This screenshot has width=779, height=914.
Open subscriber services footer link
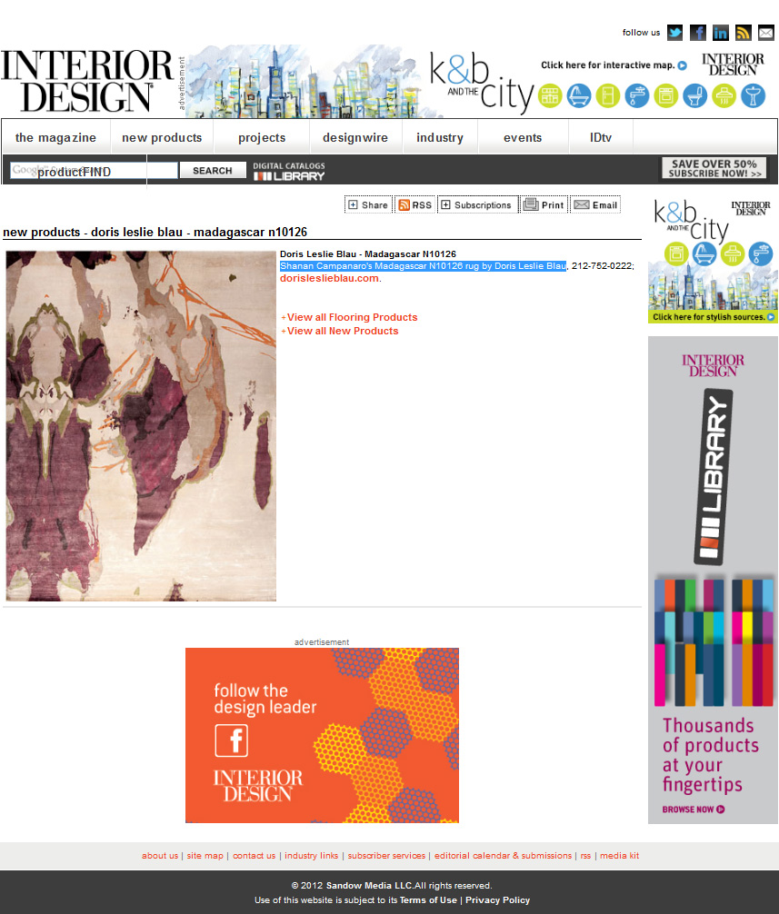[386, 856]
